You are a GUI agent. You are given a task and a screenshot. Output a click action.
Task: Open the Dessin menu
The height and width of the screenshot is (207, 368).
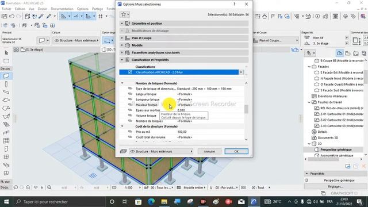[43, 9]
